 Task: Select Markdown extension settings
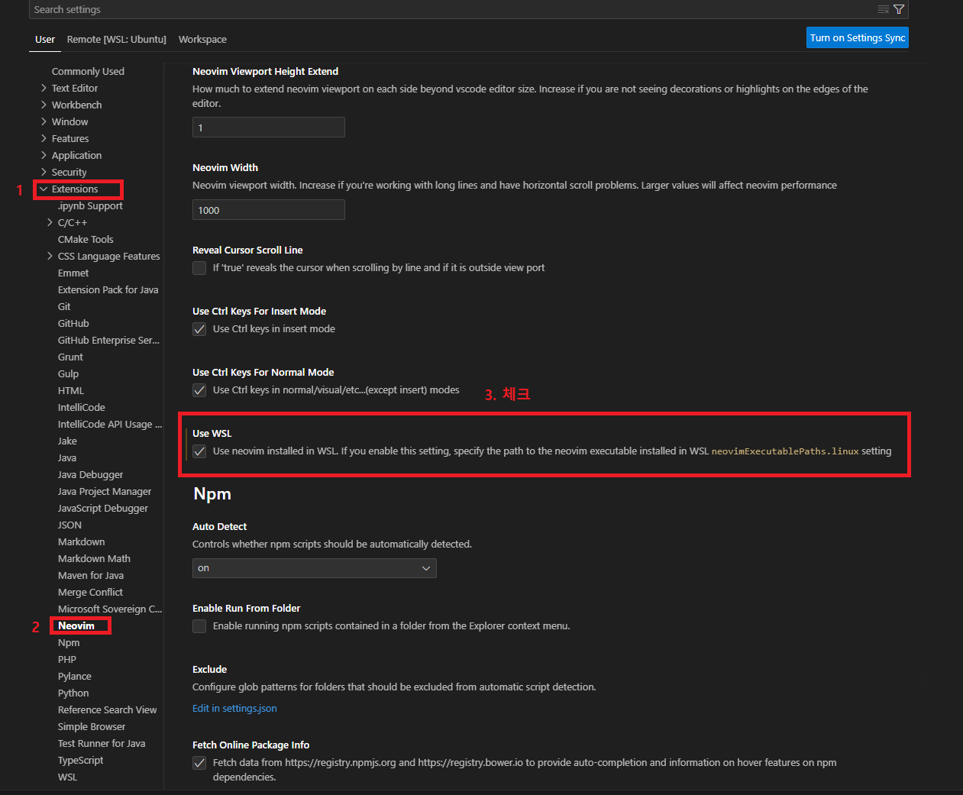coord(82,541)
